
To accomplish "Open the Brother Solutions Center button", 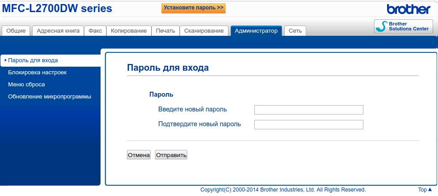I will [x=403, y=26].
